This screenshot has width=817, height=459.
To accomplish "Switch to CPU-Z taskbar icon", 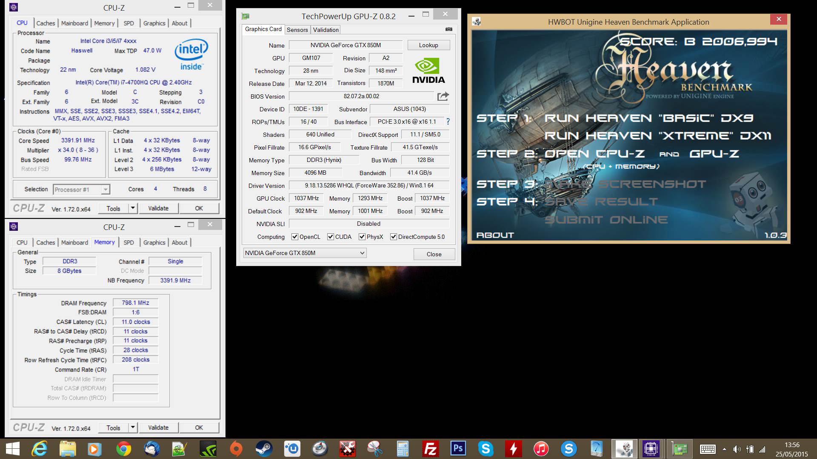I will (651, 449).
